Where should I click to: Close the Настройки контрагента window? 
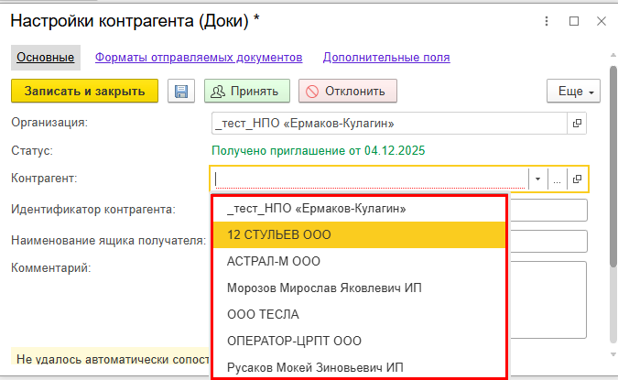tap(601, 20)
